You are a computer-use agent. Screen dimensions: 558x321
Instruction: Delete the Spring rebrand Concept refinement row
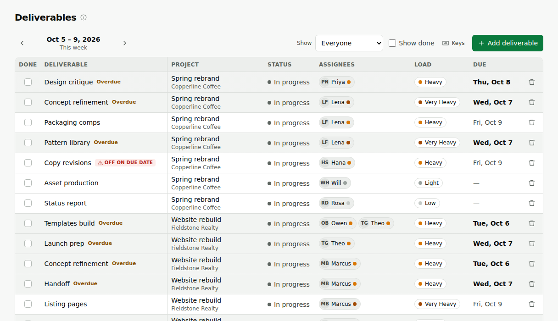[532, 102]
